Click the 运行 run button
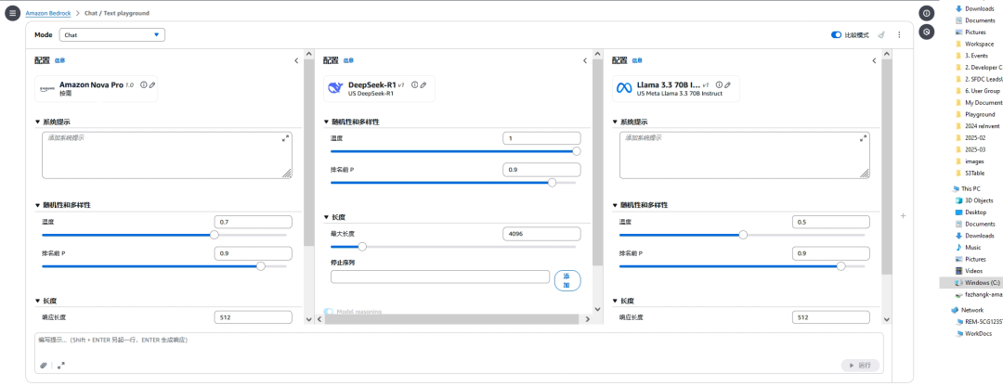 860,366
